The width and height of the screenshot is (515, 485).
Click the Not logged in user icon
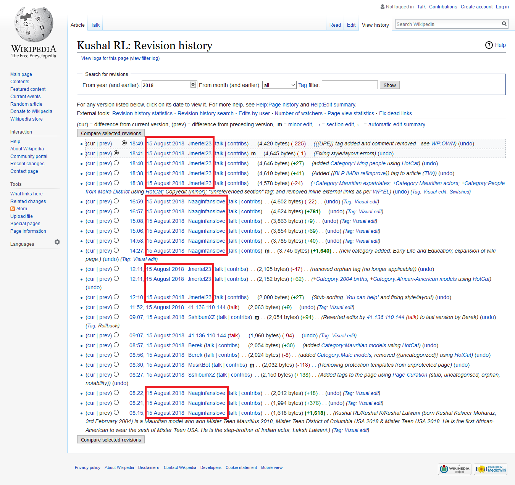click(383, 7)
